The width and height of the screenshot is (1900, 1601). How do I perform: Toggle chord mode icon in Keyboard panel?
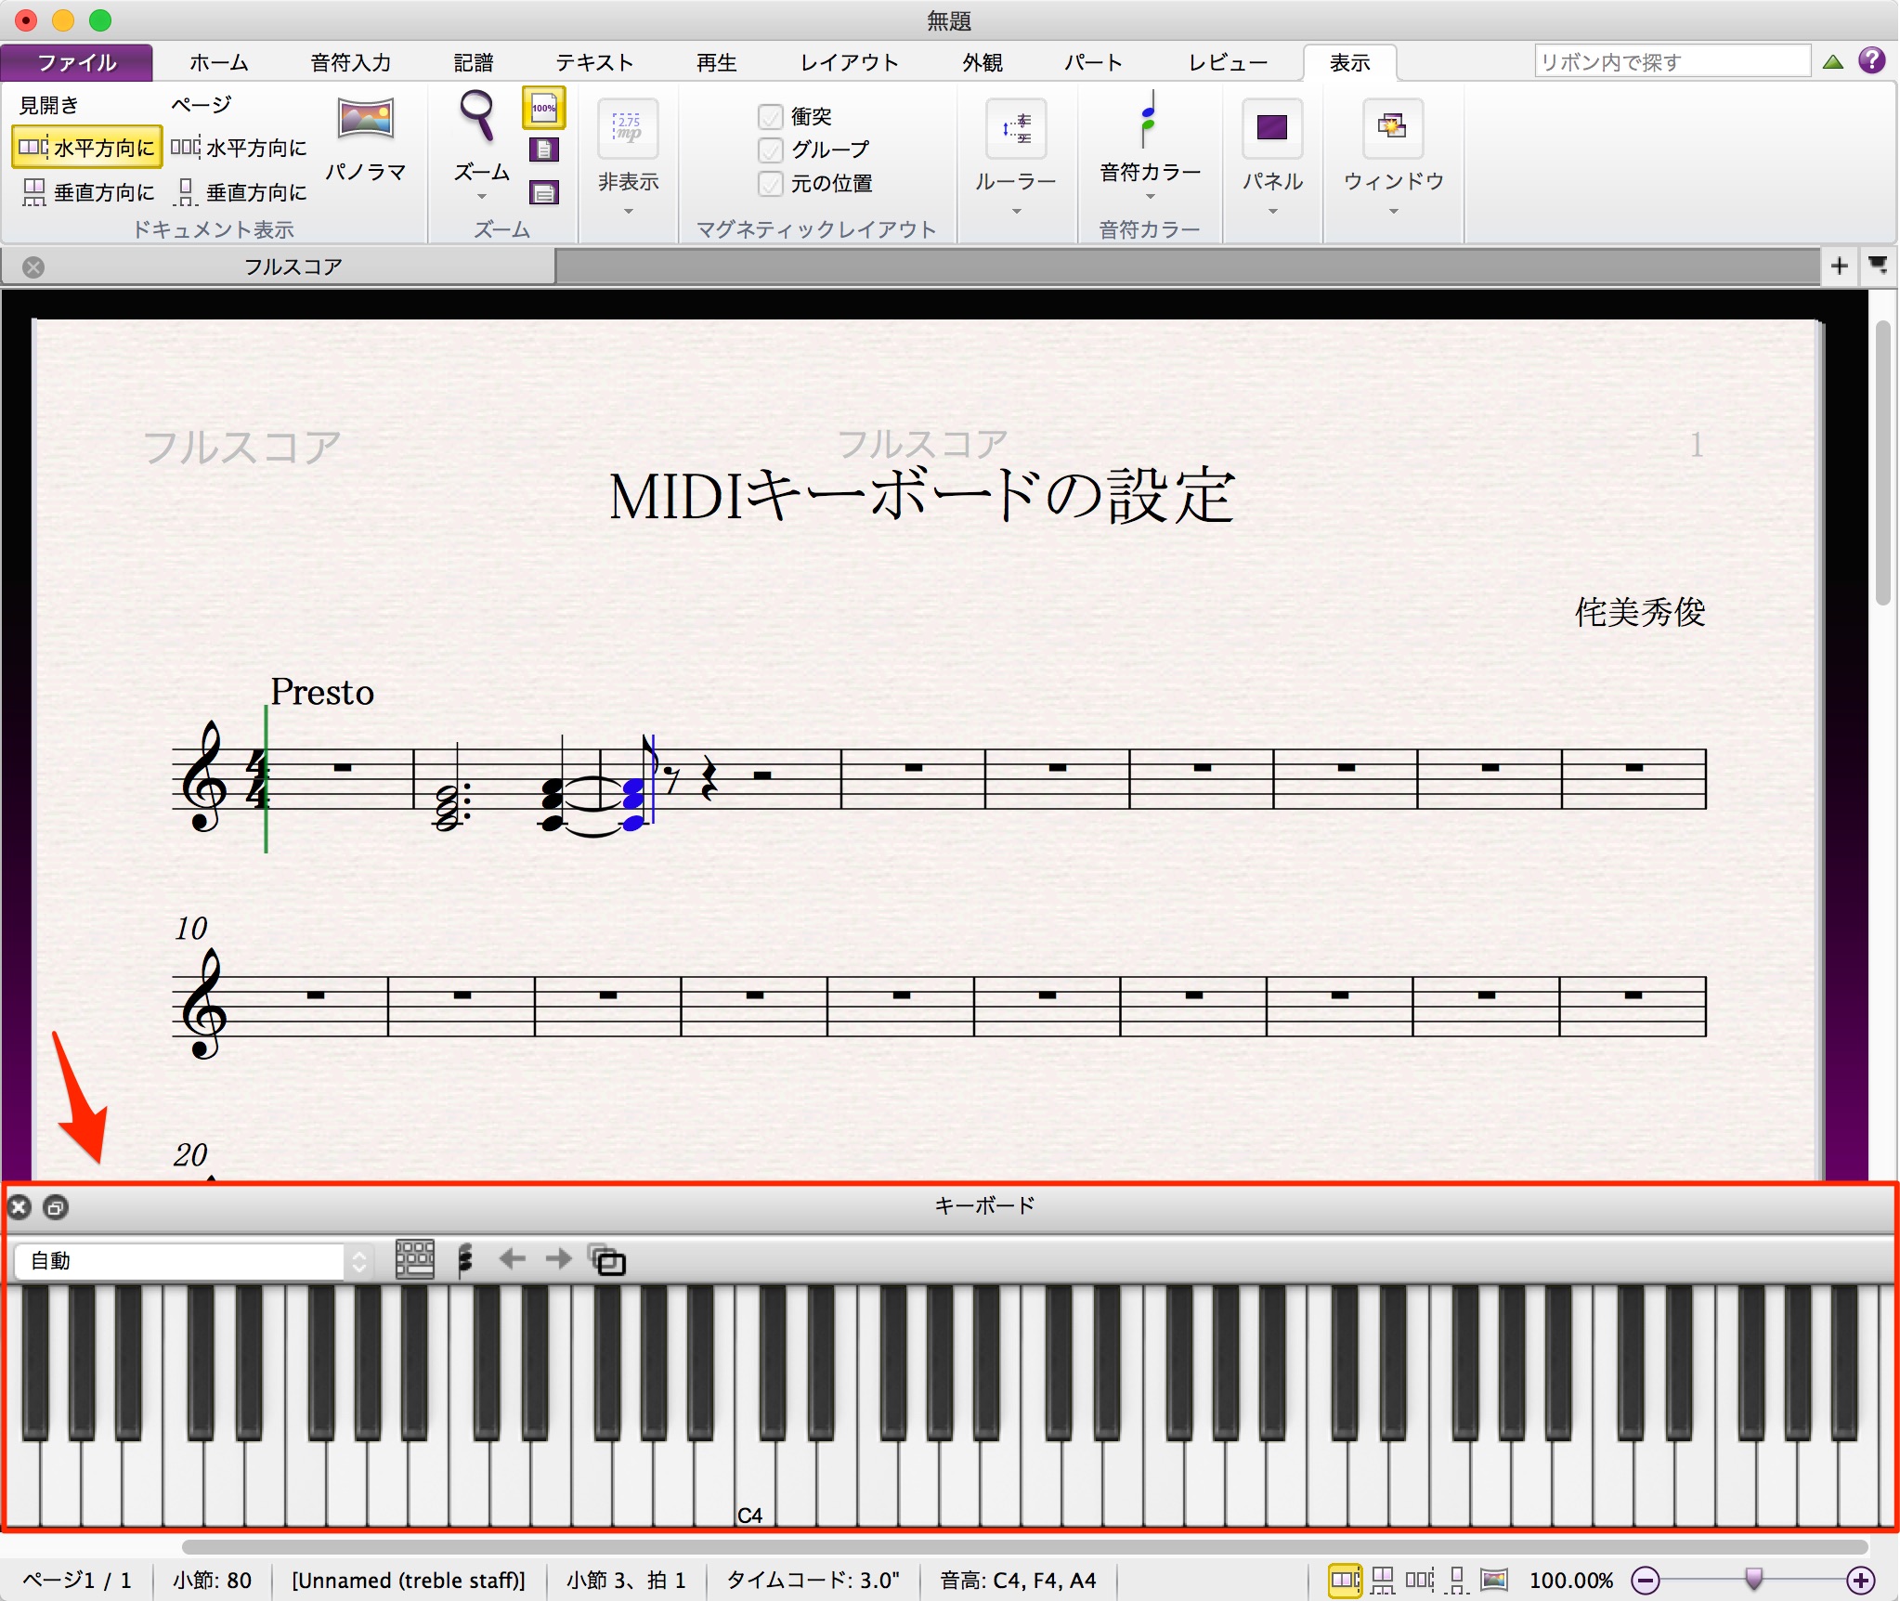click(x=465, y=1260)
